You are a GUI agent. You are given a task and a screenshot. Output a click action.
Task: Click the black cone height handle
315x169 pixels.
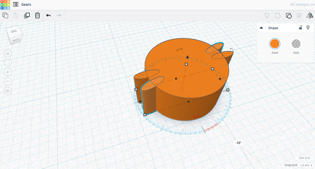(x=187, y=57)
